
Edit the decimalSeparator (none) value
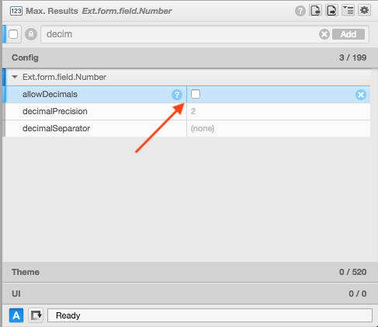point(279,128)
